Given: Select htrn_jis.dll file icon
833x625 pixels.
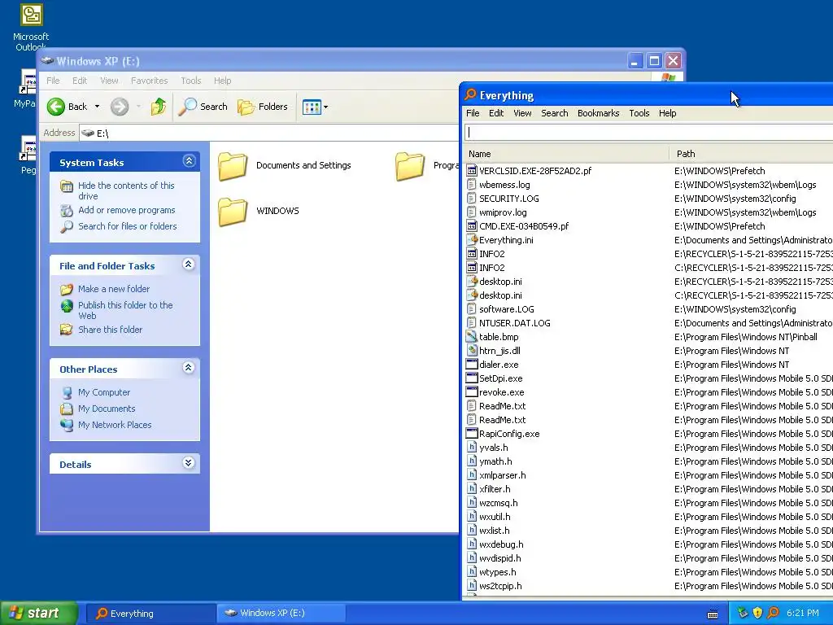Looking at the screenshot, I should point(471,350).
